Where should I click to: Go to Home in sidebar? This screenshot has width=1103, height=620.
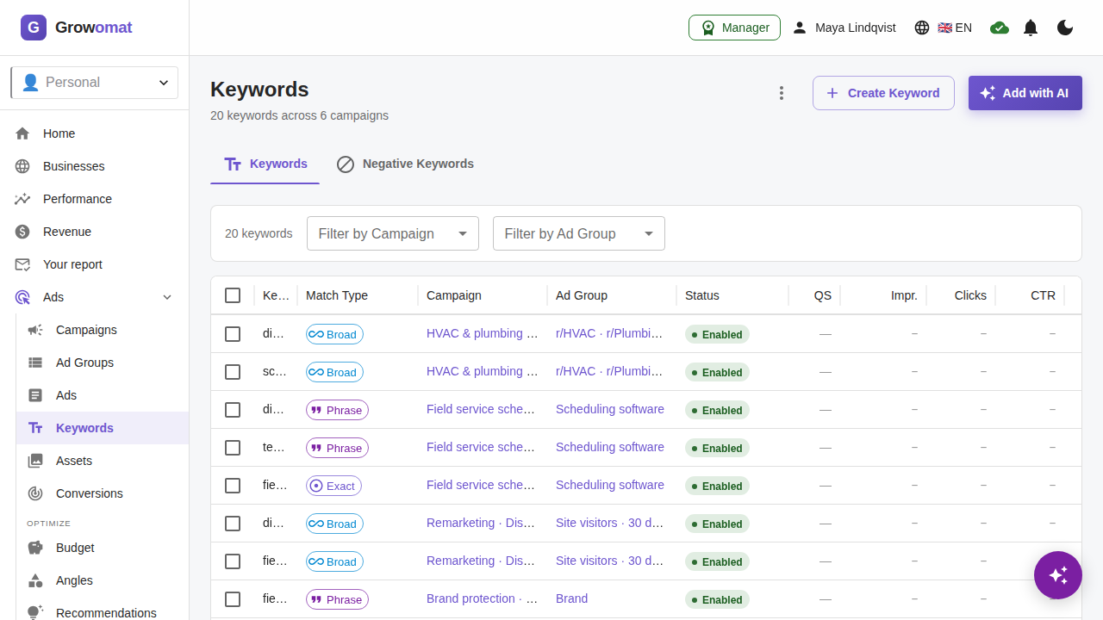[94, 133]
